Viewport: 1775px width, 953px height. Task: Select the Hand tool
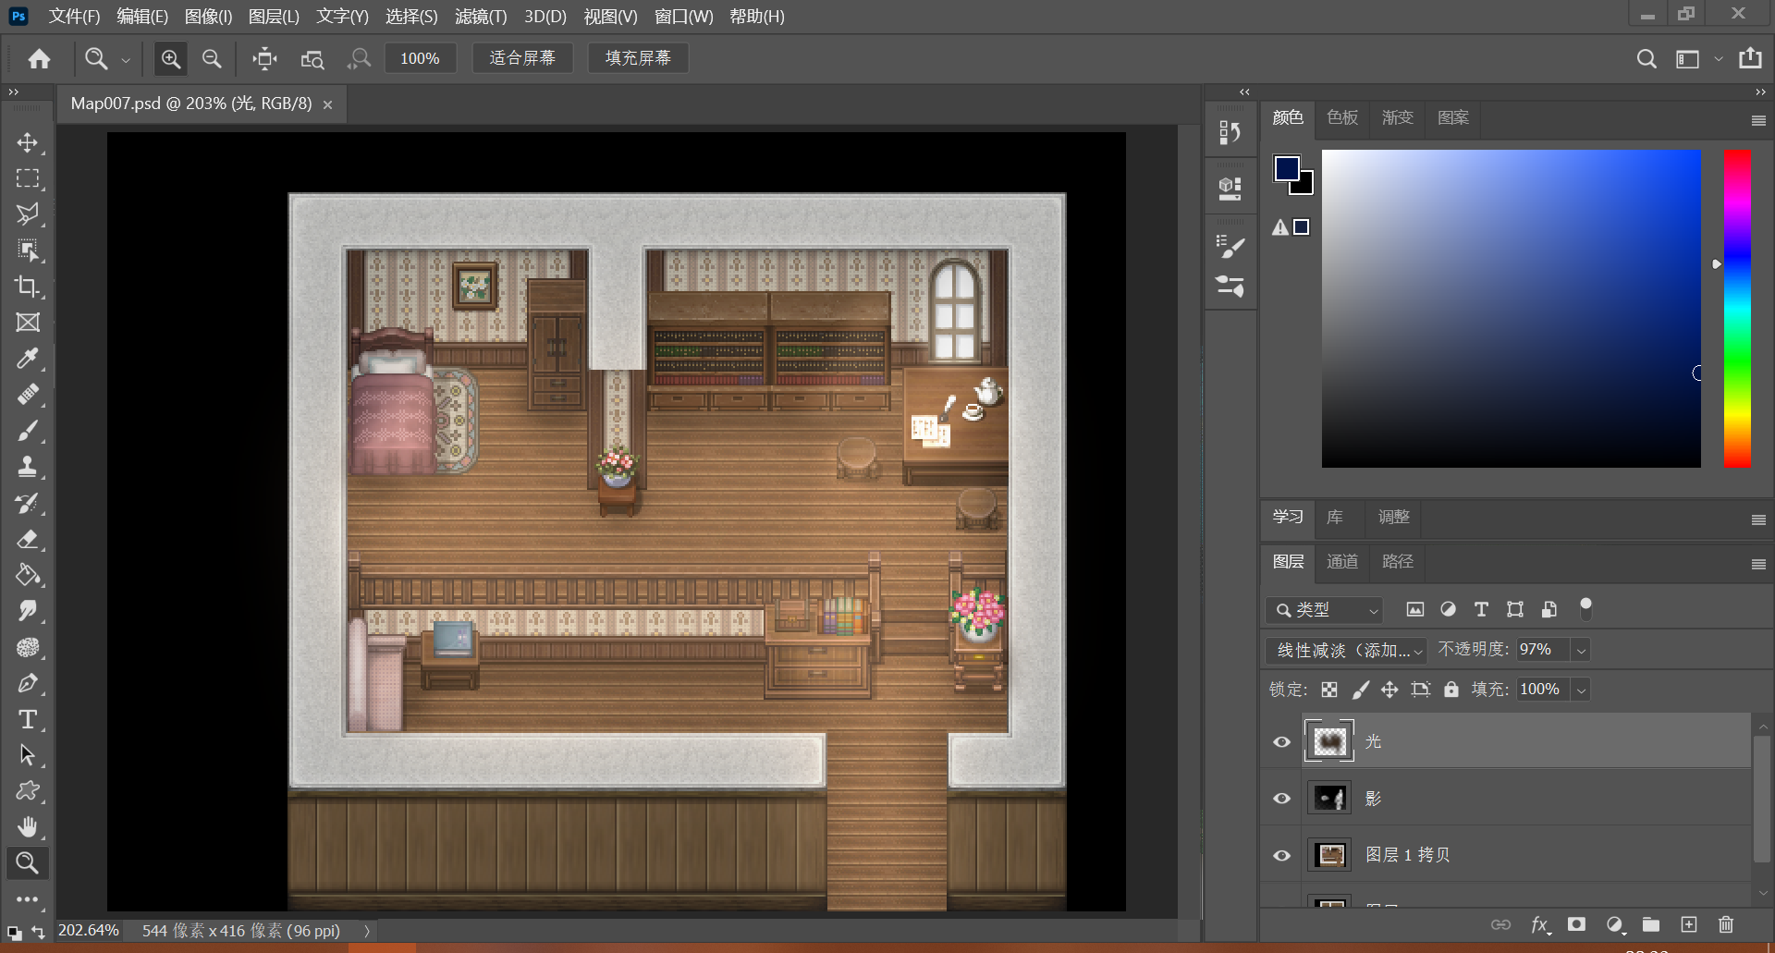click(28, 827)
